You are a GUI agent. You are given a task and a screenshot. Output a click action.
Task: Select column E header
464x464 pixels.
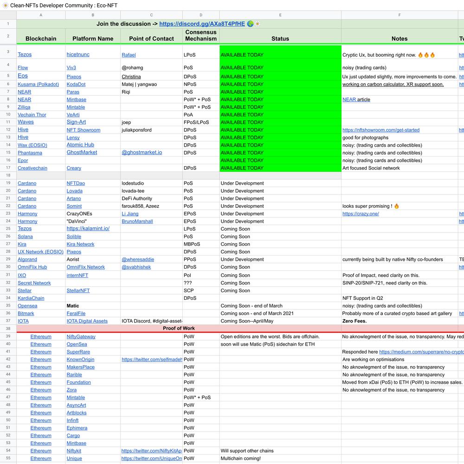[x=280, y=15]
